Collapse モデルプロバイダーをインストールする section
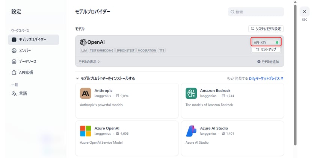The image size is (317, 158). (x=105, y=78)
